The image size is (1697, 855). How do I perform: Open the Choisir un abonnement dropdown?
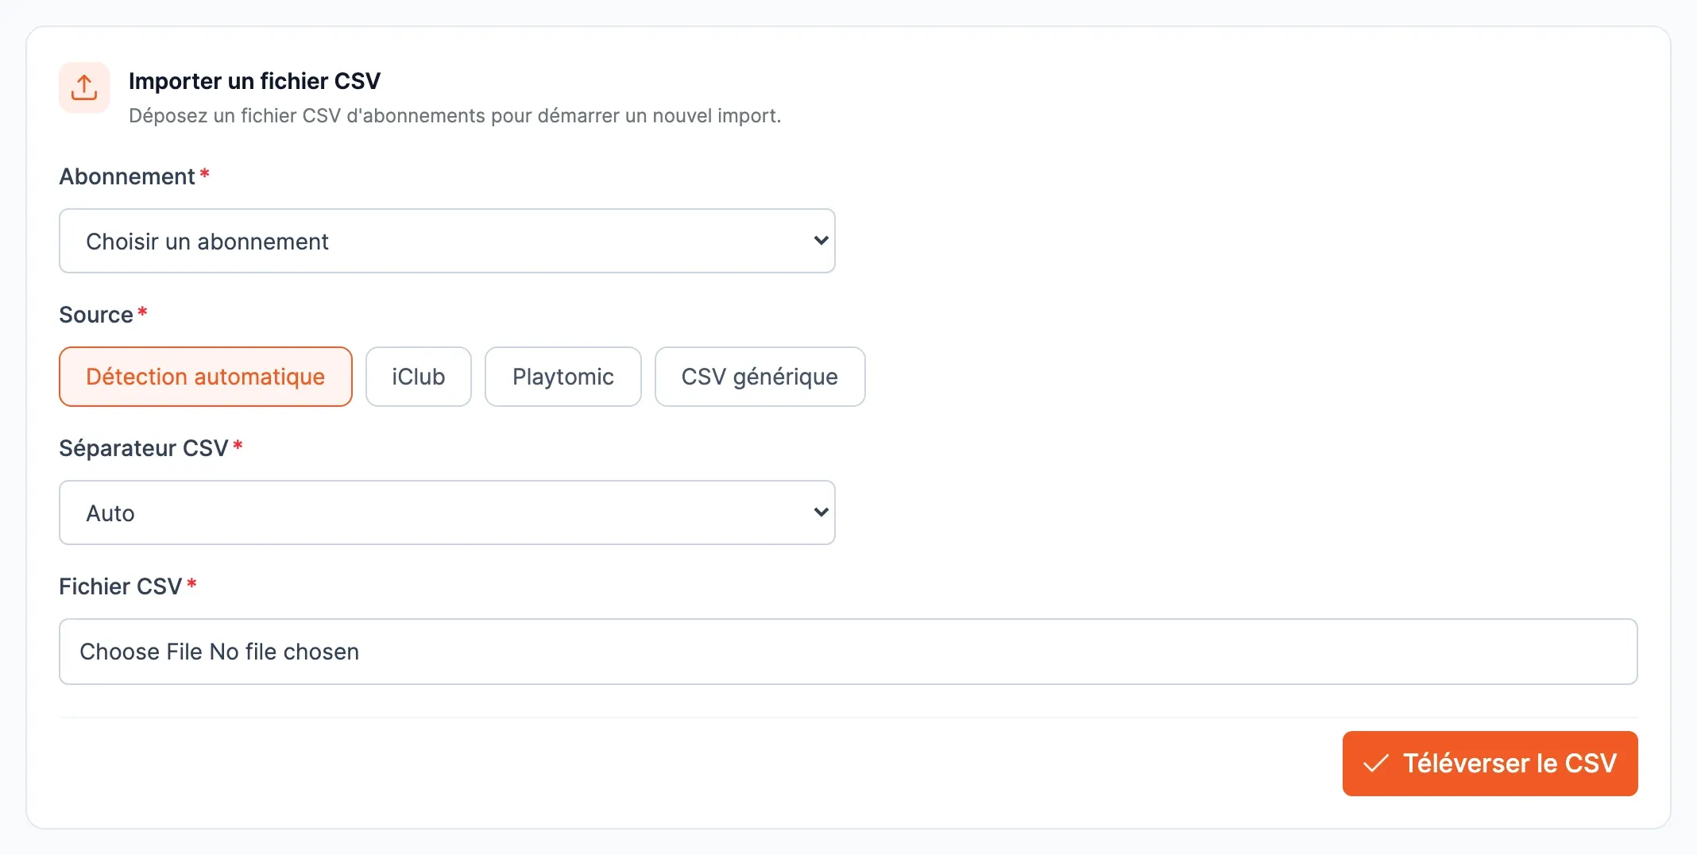(447, 241)
